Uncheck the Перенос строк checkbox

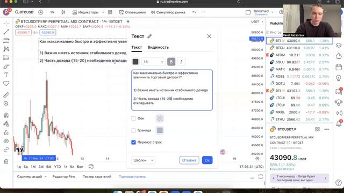(x=133, y=142)
